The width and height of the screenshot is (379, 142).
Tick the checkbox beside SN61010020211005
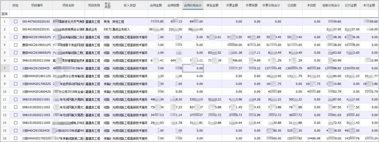click(x=16, y=123)
